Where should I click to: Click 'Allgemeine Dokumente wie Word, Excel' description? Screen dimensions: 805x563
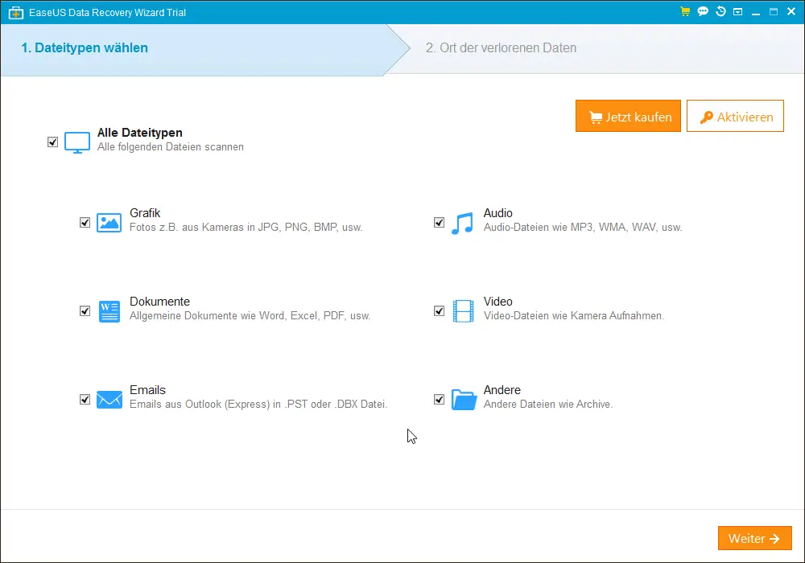(x=250, y=316)
